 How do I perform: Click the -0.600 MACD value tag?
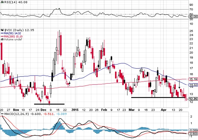click(x=193, y=134)
